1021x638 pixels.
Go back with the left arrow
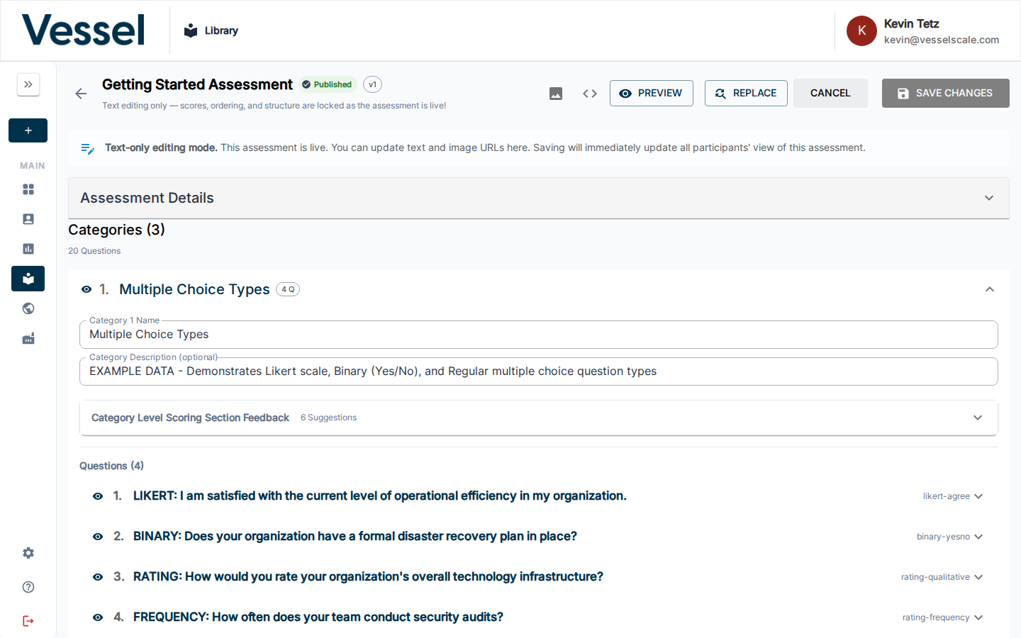click(81, 94)
